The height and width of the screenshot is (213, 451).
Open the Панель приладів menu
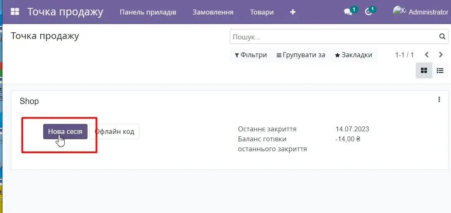click(148, 12)
